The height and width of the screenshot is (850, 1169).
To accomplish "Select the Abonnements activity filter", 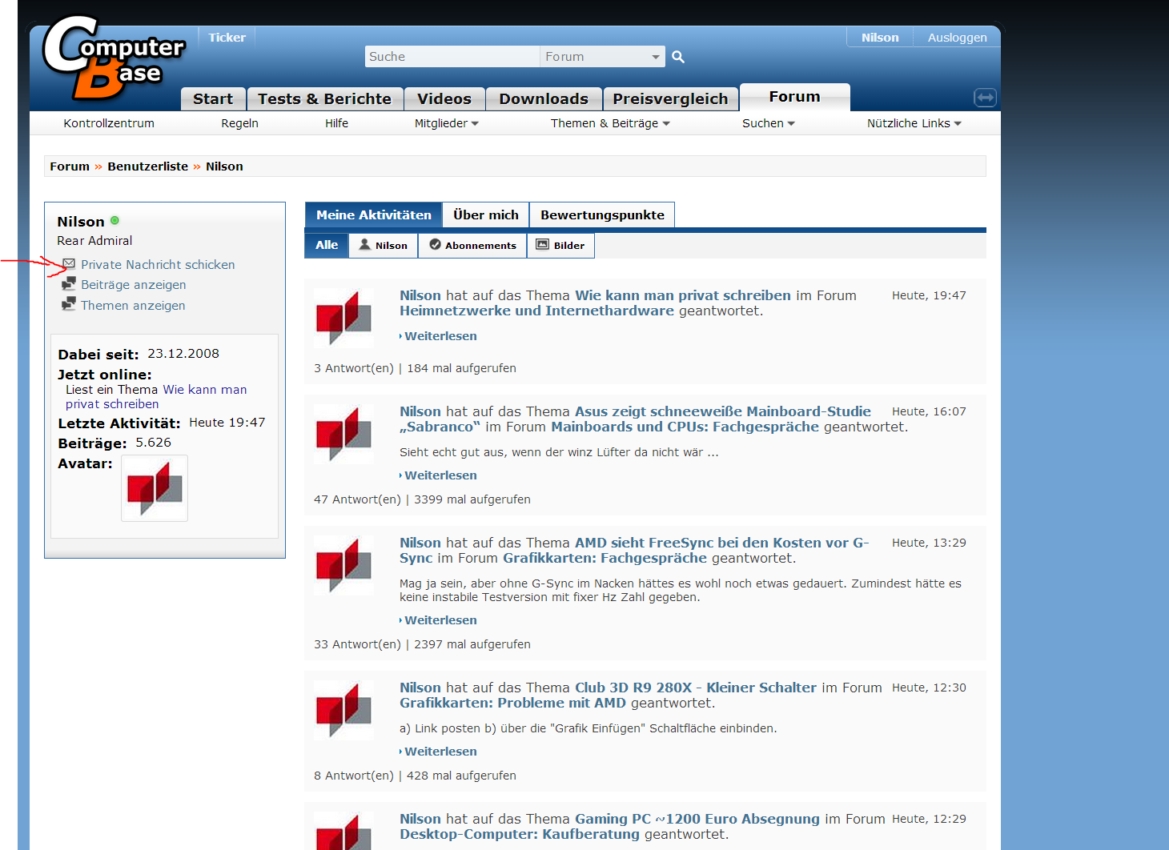I will point(472,245).
